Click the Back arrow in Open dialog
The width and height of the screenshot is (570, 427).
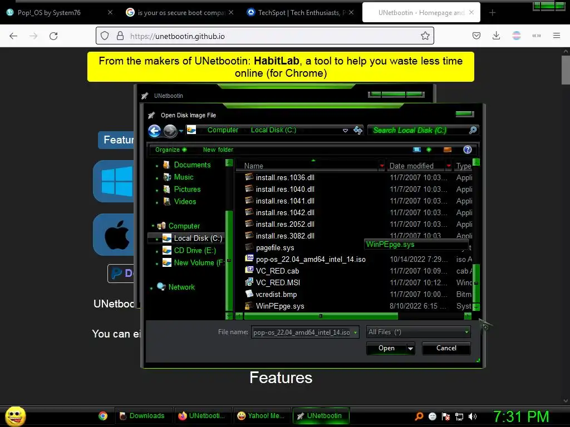(x=155, y=131)
